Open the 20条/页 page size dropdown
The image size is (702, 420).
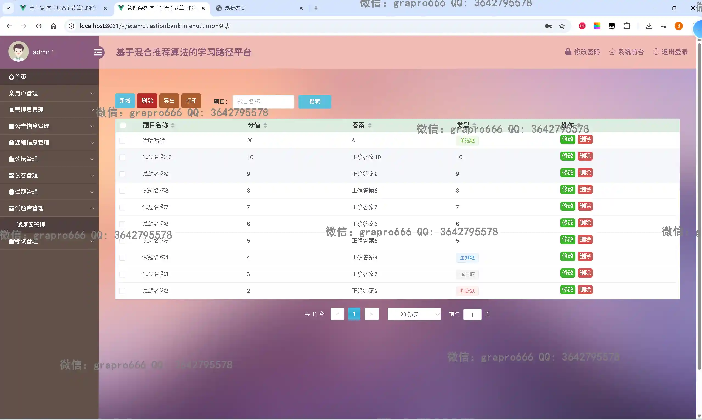414,314
